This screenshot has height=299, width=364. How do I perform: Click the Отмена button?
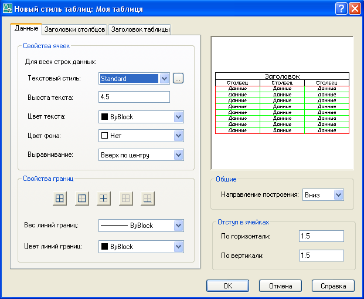tap(280, 285)
